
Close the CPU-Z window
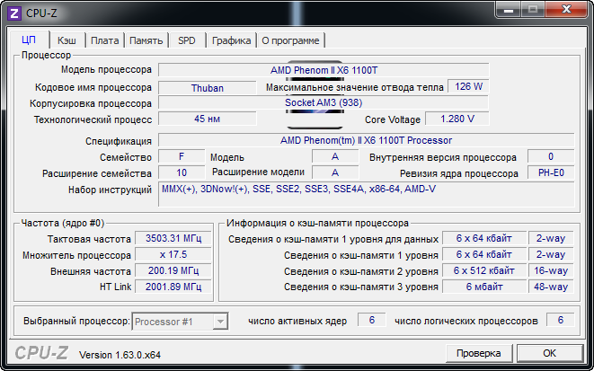[566, 9]
